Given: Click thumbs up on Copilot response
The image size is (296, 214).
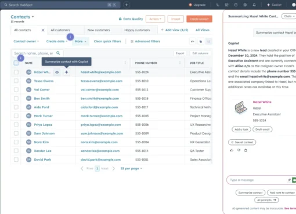Looking at the screenshot, I should point(232,150).
